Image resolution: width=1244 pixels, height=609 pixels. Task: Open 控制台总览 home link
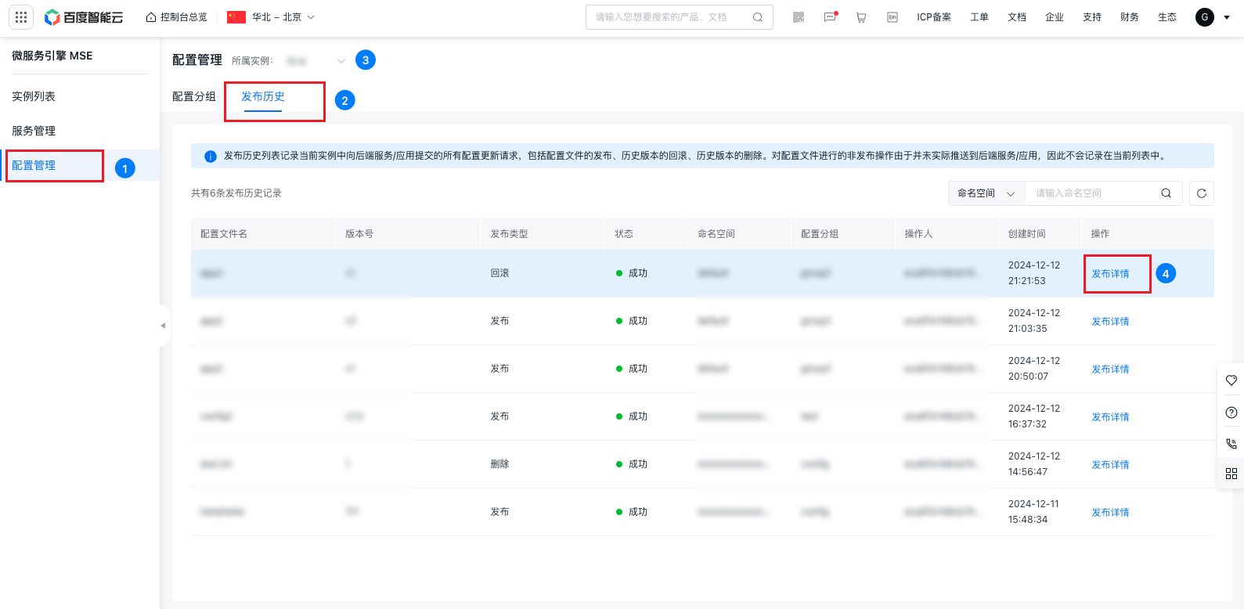(177, 17)
